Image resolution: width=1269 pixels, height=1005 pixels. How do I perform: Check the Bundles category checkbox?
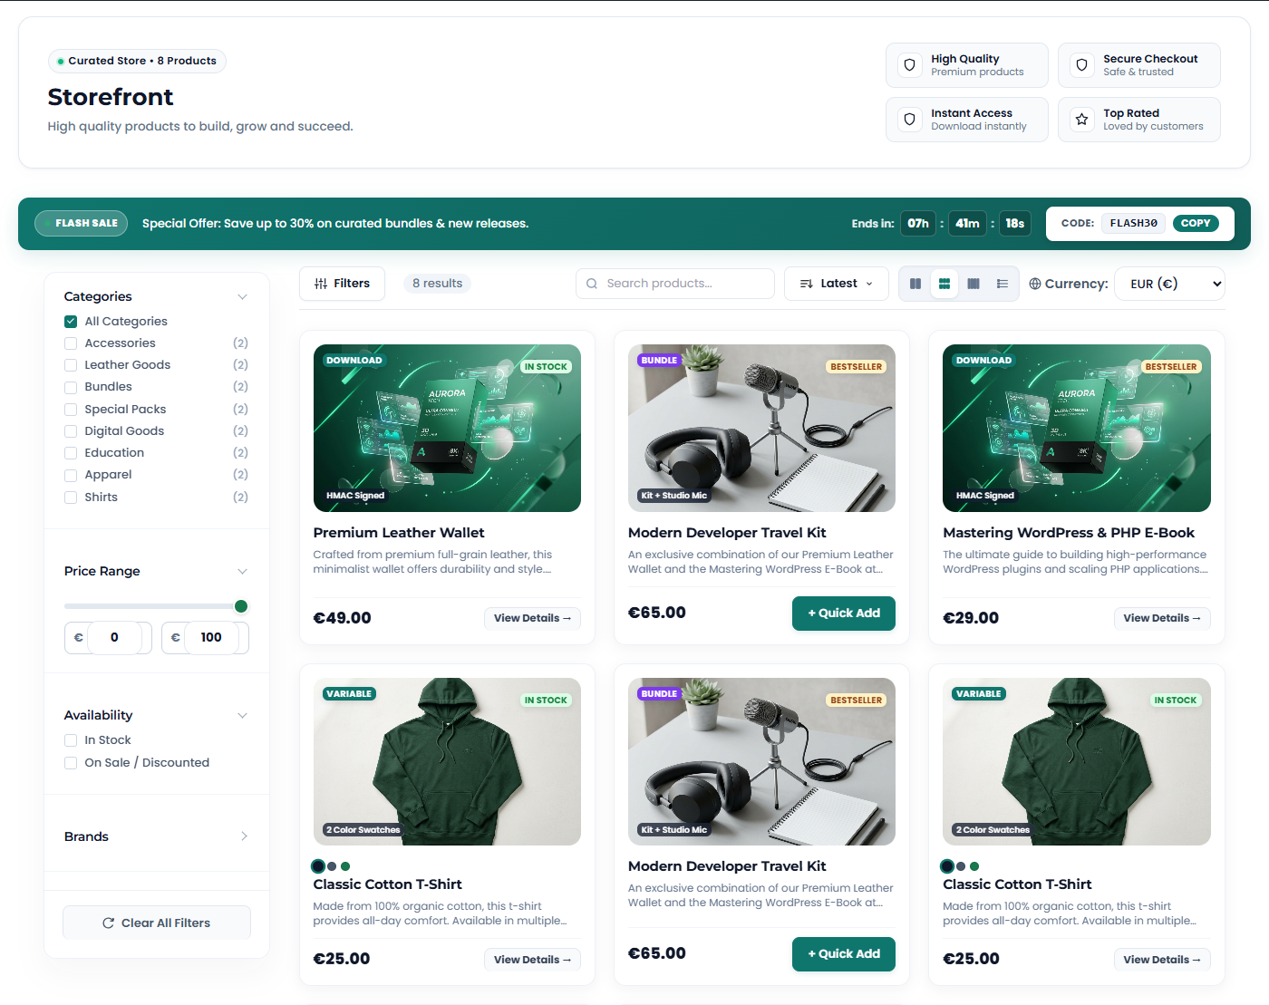[71, 387]
